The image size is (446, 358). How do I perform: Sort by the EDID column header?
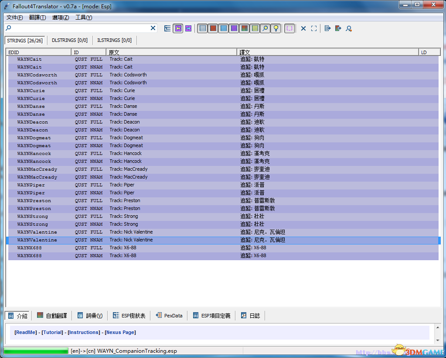[39, 52]
